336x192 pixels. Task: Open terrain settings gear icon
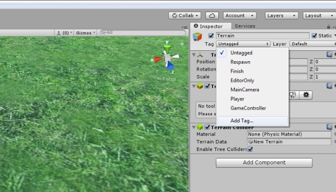(306, 95)
